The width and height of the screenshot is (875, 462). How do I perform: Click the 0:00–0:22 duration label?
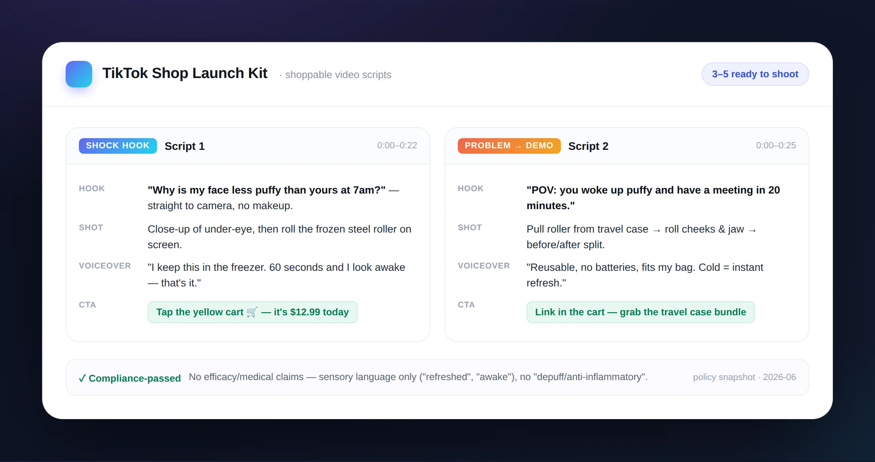[x=397, y=145]
